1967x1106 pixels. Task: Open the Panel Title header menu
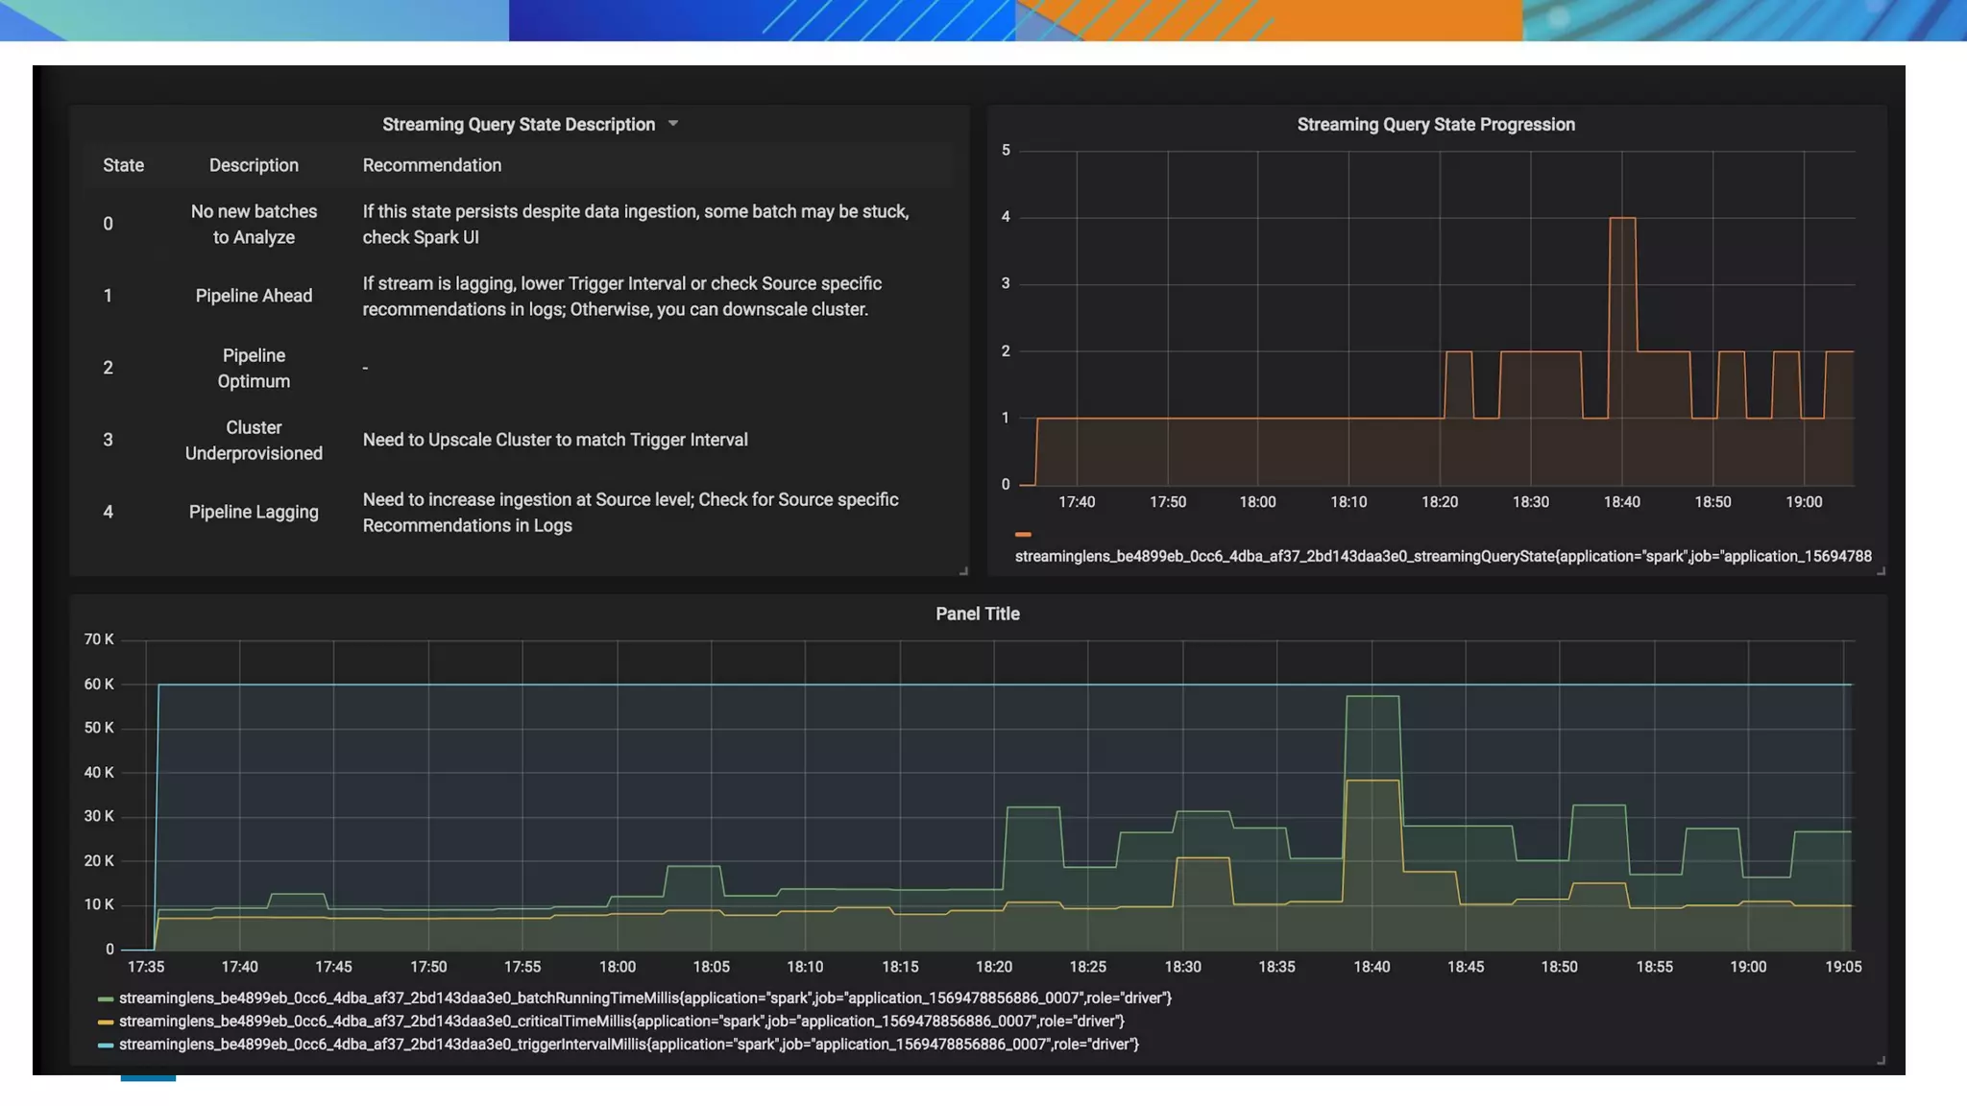(x=977, y=613)
